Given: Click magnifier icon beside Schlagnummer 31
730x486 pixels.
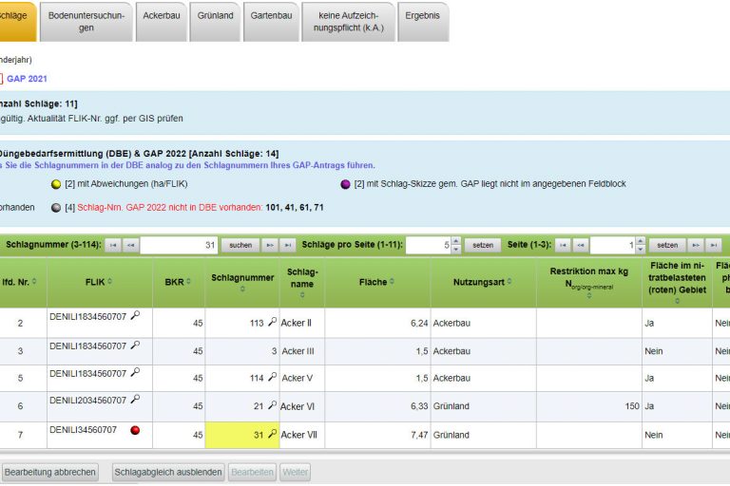Looking at the screenshot, I should point(272,434).
